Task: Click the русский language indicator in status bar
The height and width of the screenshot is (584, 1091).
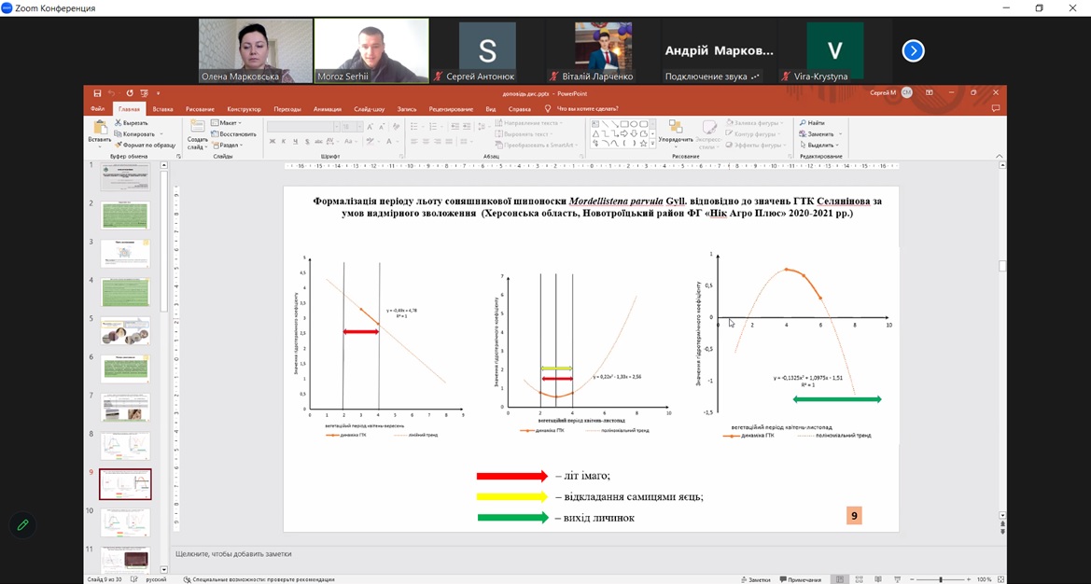Action: point(155,579)
